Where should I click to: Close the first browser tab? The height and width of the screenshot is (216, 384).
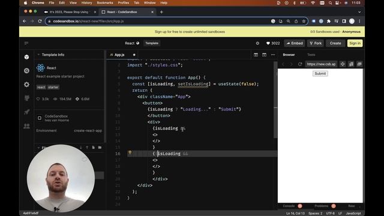(95, 12)
